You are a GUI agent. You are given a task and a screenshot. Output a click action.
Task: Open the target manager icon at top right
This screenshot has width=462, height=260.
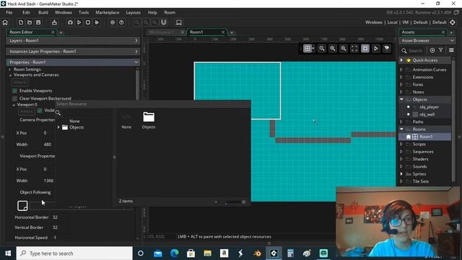click(453, 22)
